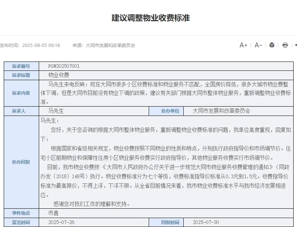Screen dimensions: 297x227
Task: Click the cube icon next to A−
Action: click(x=272, y=45)
